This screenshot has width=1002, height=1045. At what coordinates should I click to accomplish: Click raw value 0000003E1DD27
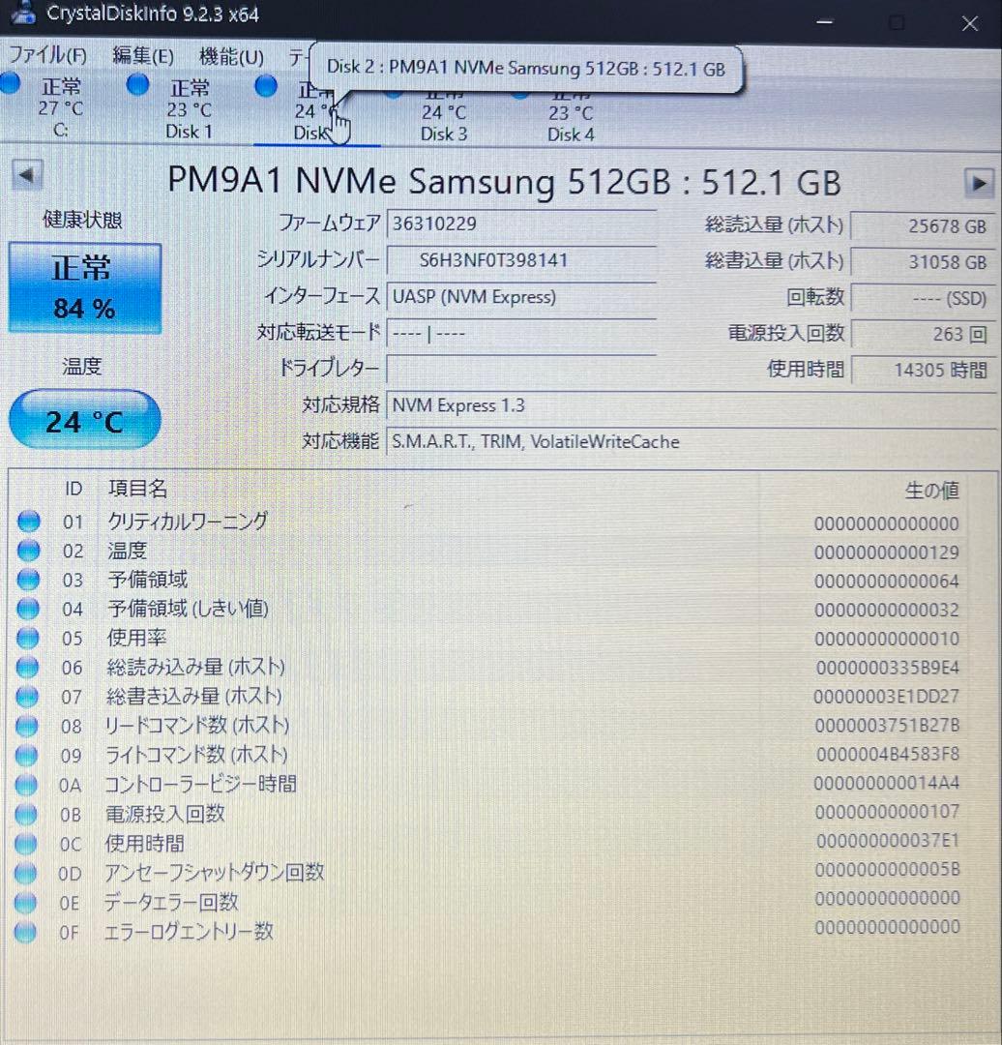pyautogui.click(x=886, y=697)
